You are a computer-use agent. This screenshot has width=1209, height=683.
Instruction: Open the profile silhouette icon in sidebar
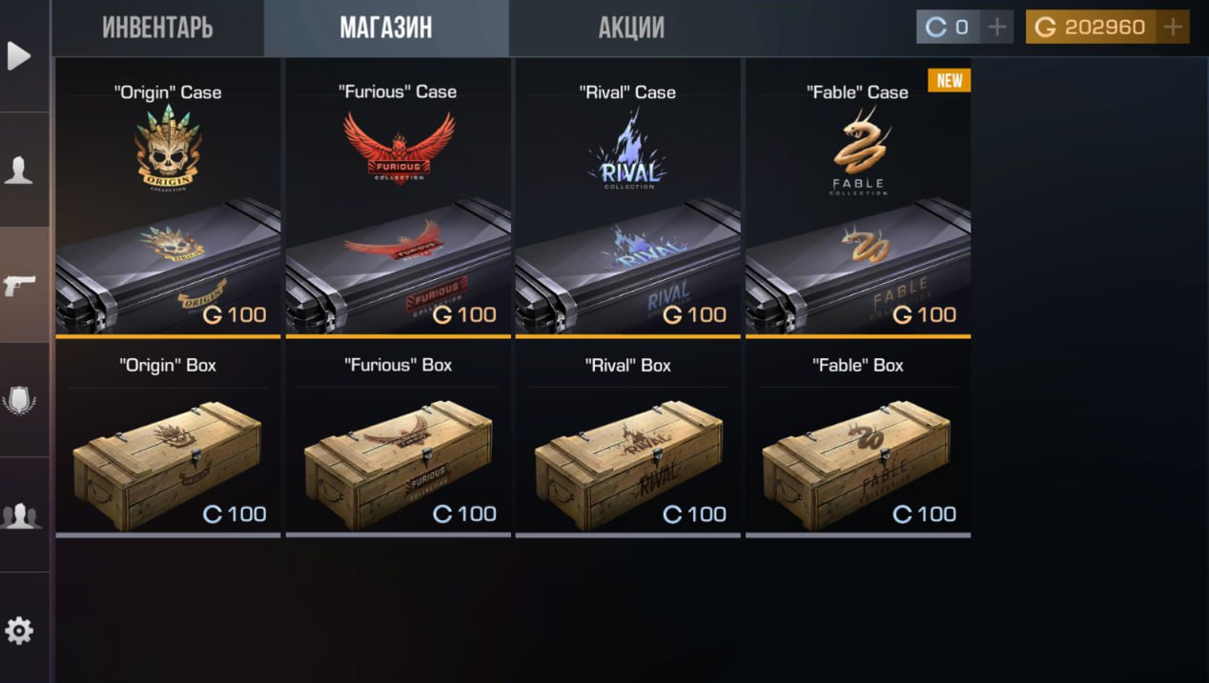click(x=20, y=171)
